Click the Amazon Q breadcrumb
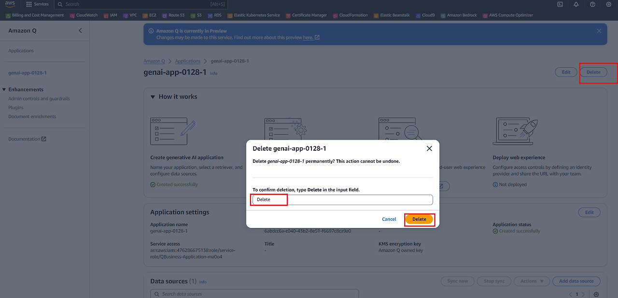This screenshot has width=618, height=298. [x=154, y=61]
